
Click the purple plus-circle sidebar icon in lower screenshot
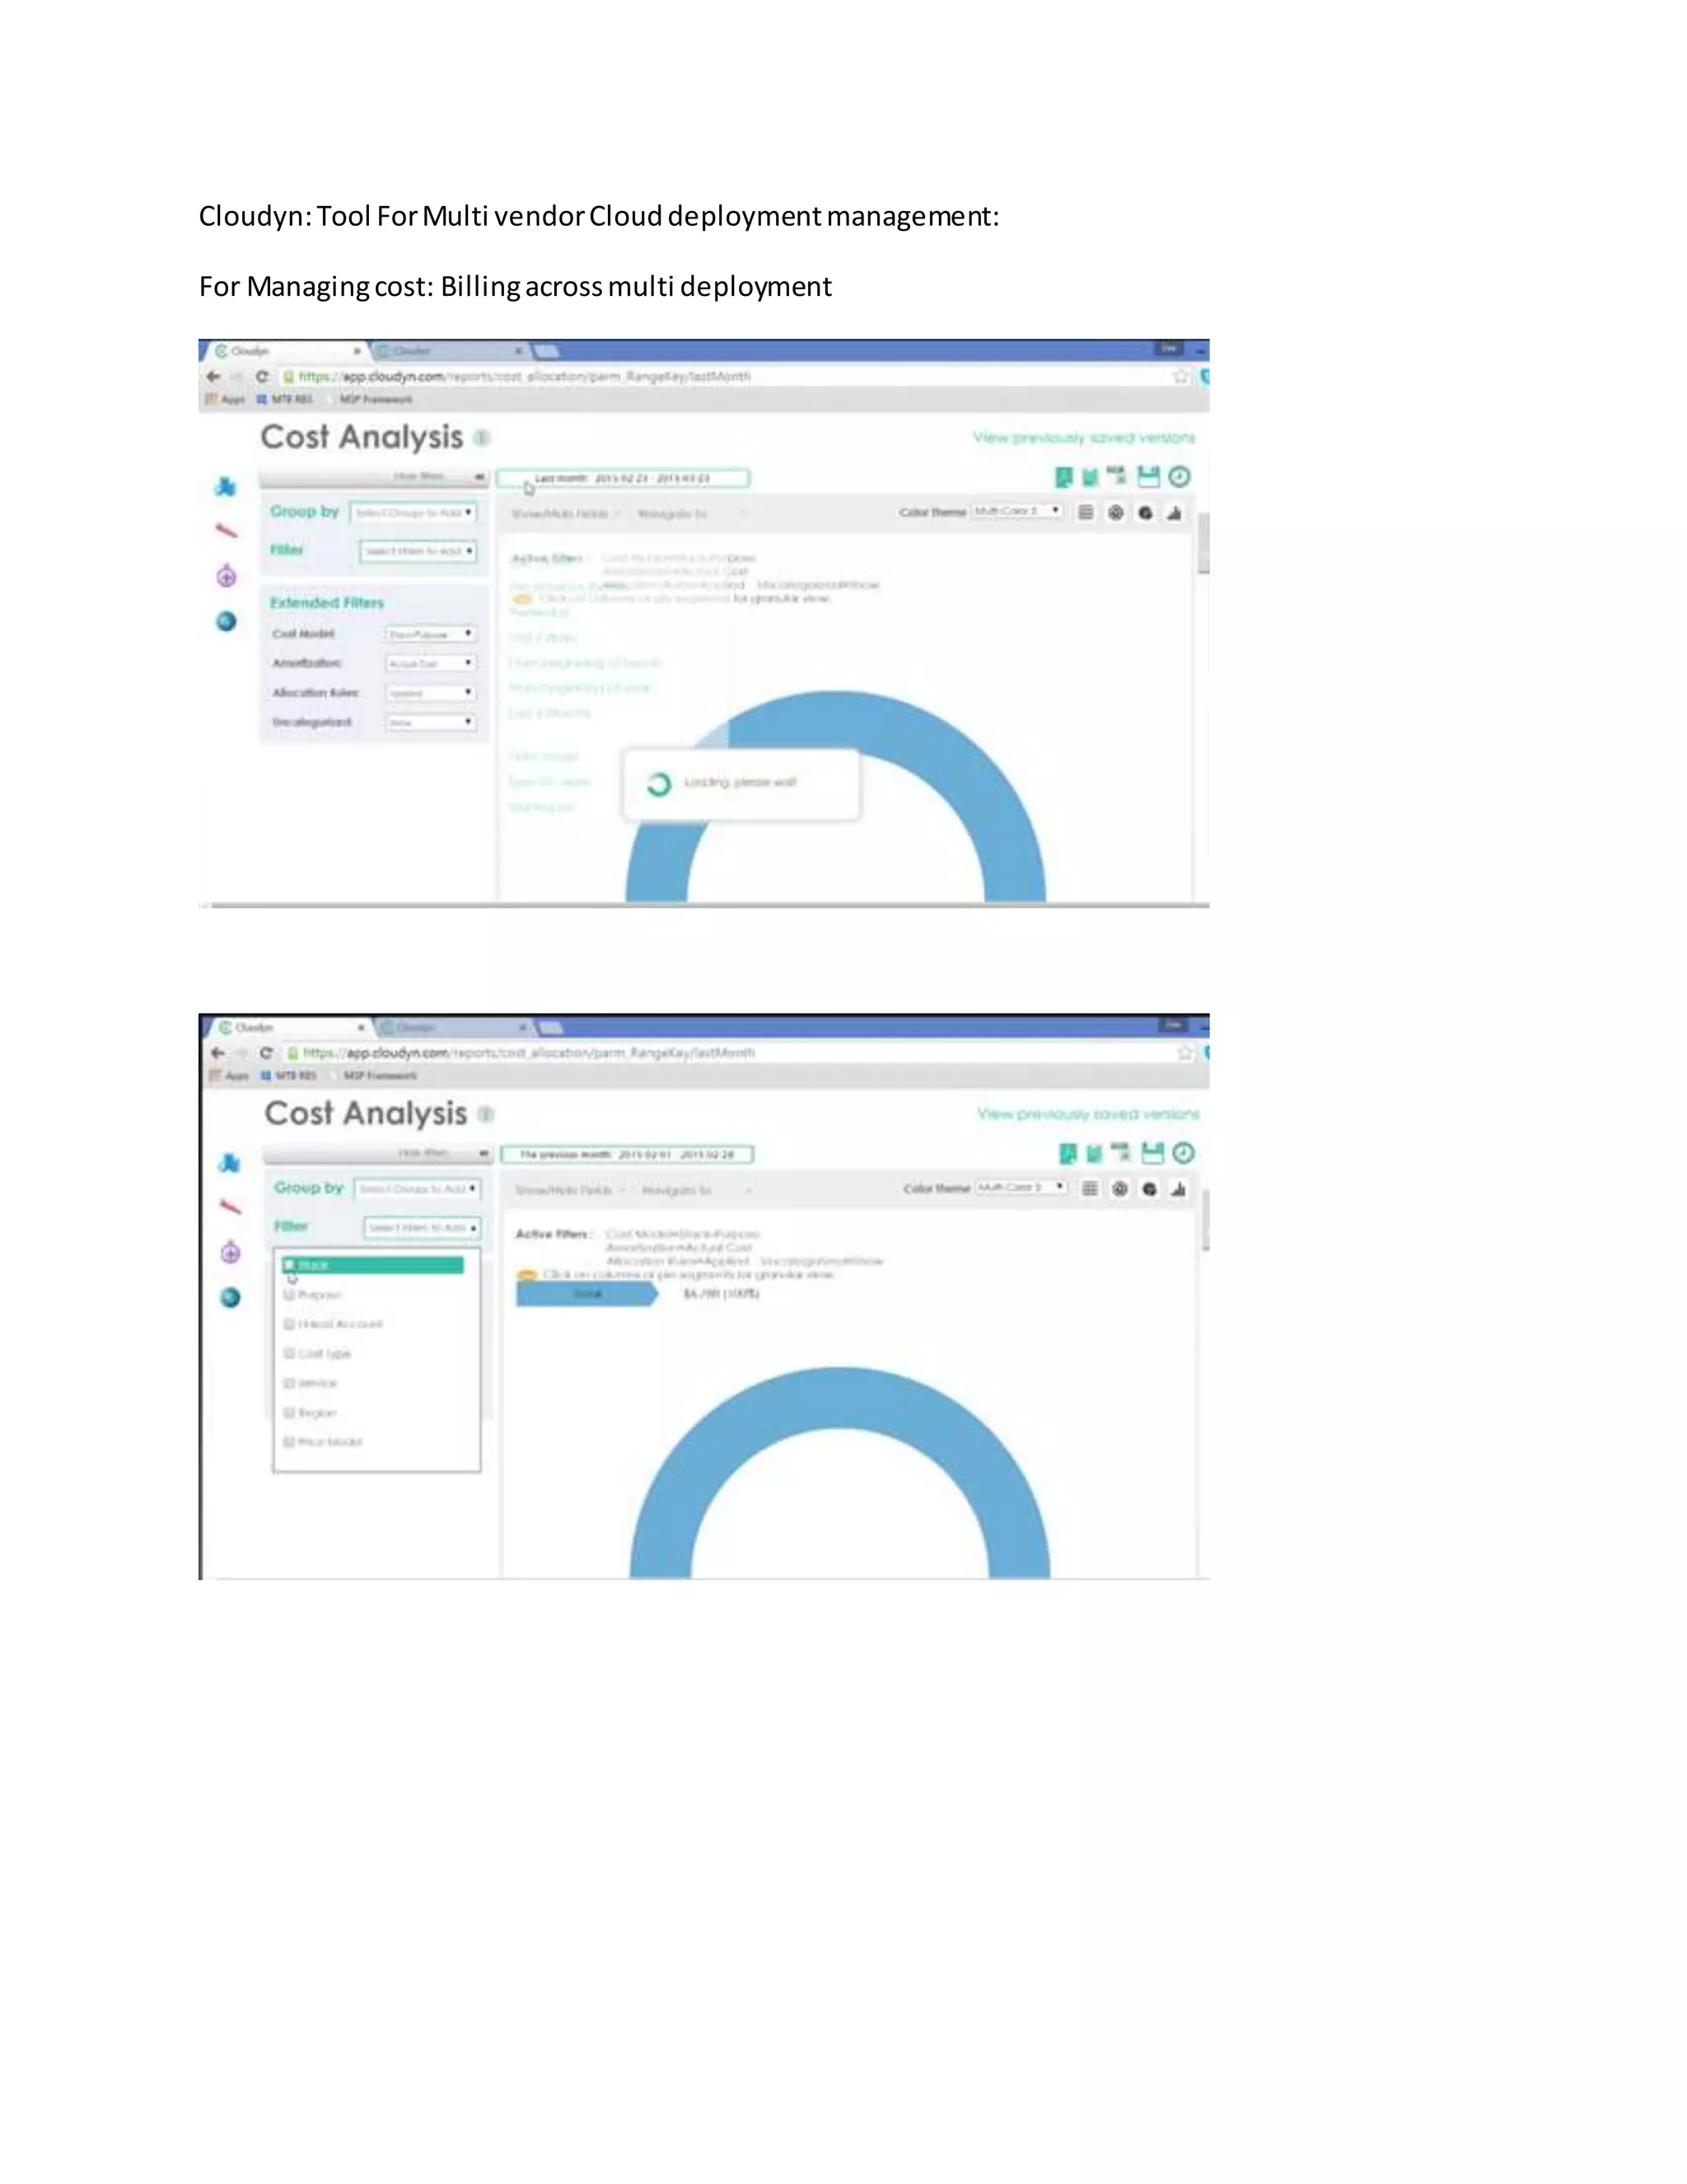point(230,1252)
